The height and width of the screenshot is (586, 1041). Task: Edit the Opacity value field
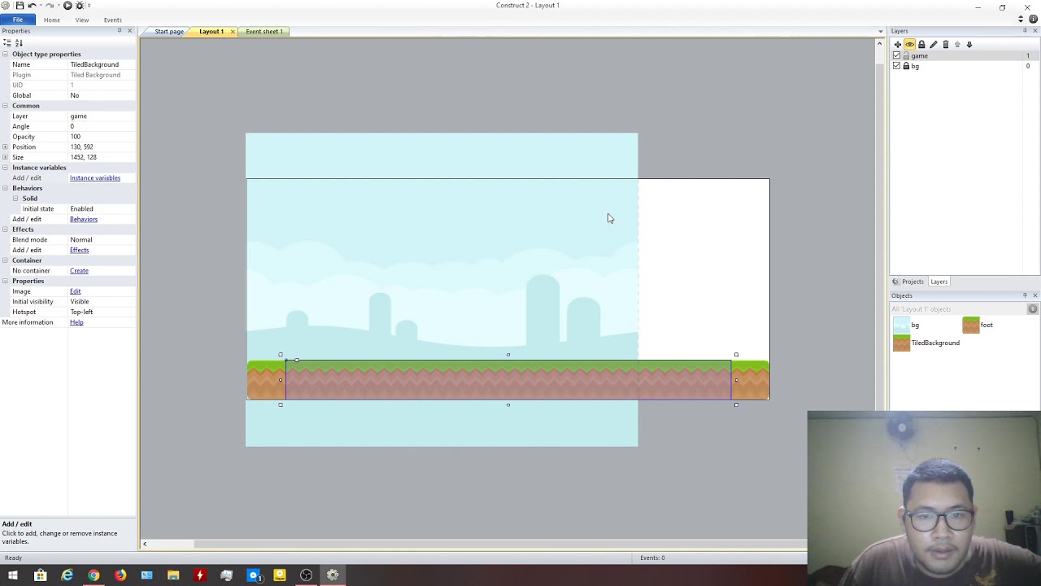point(101,137)
